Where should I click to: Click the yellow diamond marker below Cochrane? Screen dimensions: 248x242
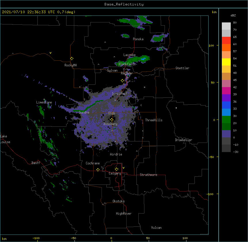coord(98,170)
